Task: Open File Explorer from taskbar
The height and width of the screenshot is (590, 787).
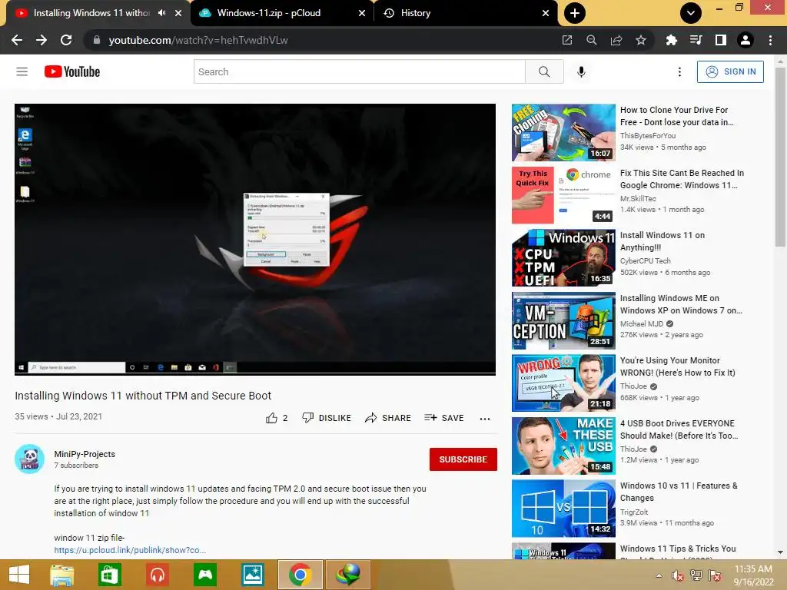Action: (61, 575)
